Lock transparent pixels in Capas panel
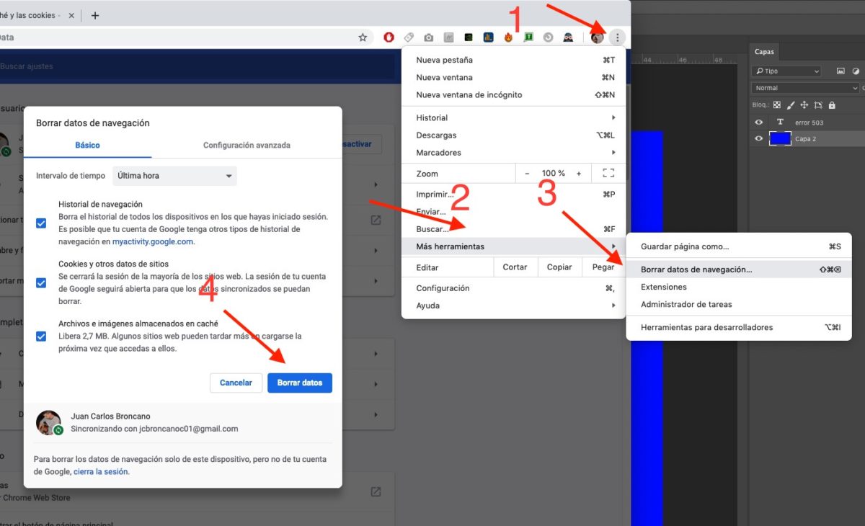 (777, 105)
